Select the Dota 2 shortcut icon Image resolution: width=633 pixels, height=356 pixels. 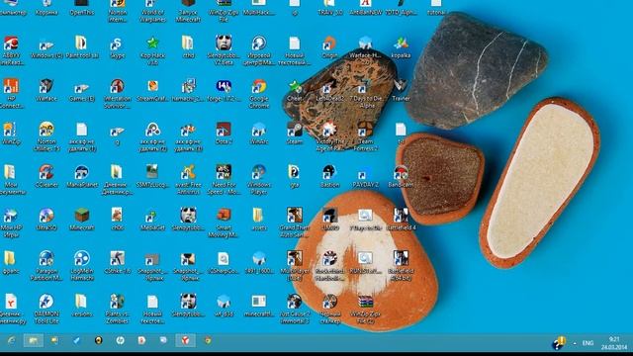click(x=224, y=133)
